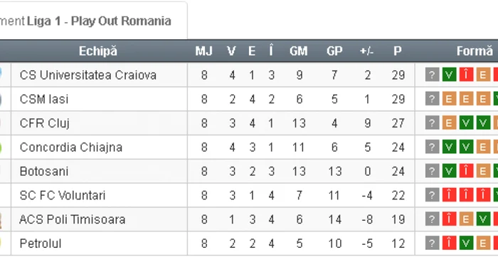Click orange E icon in Botosani row
The image size is (498, 262).
coord(483,172)
